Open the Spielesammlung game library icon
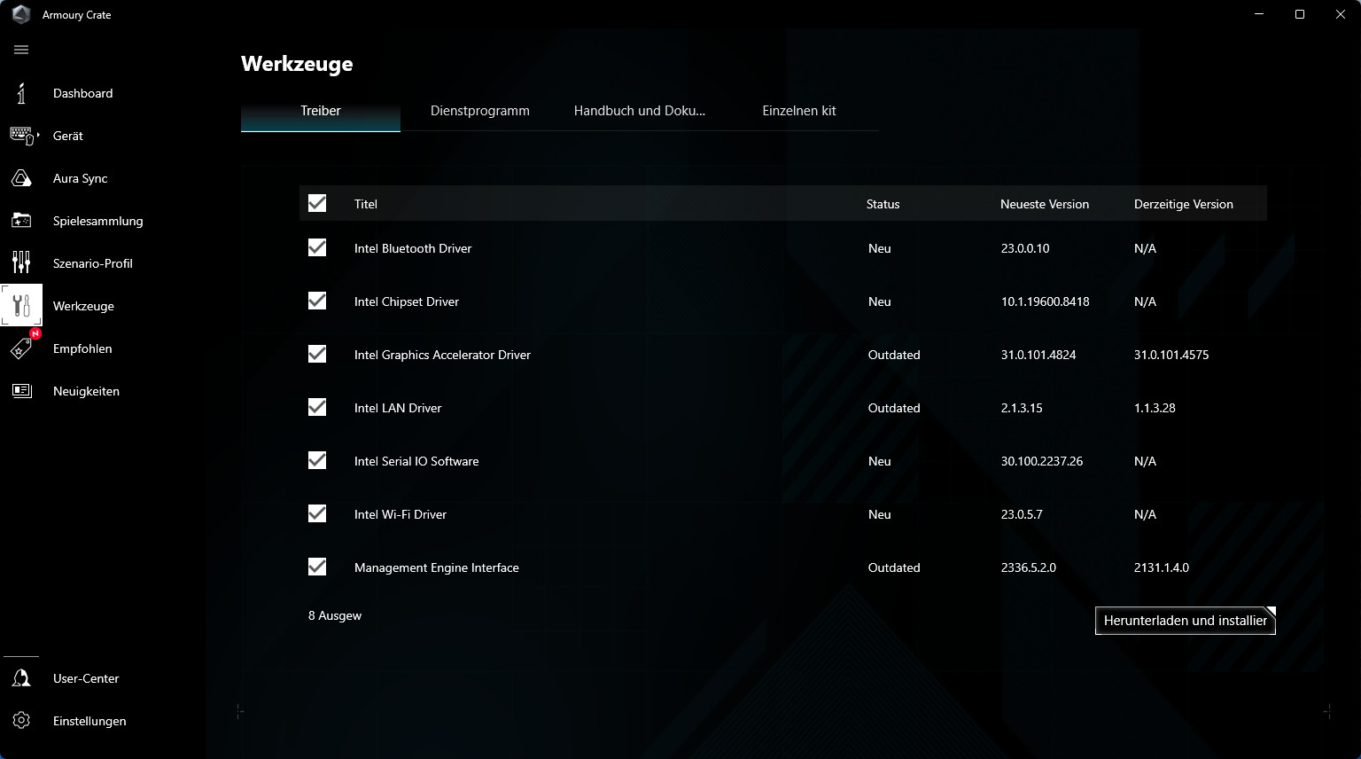Screen dimensions: 1361x759 click(21, 221)
